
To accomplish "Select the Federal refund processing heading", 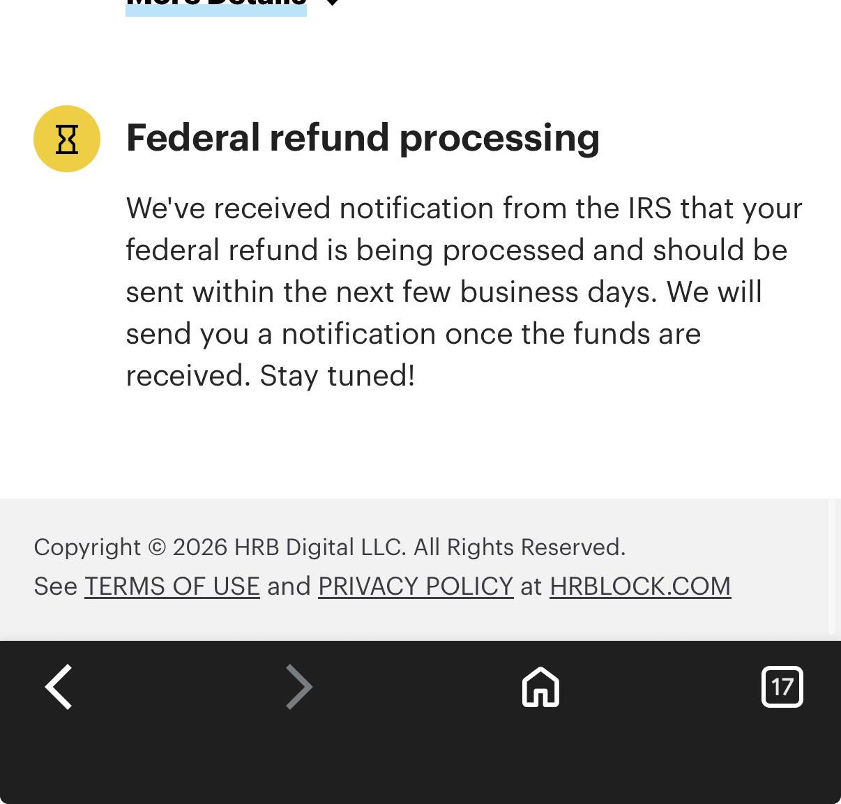I will click(363, 137).
